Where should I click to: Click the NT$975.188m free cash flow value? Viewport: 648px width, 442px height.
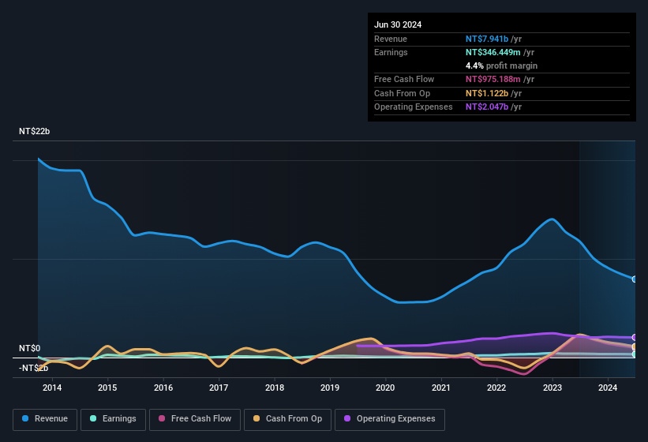pyautogui.click(x=493, y=79)
